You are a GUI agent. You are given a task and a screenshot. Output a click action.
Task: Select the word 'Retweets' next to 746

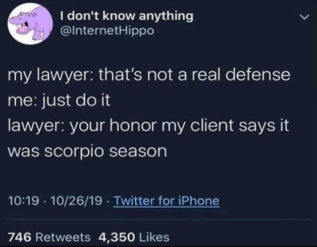click(63, 237)
